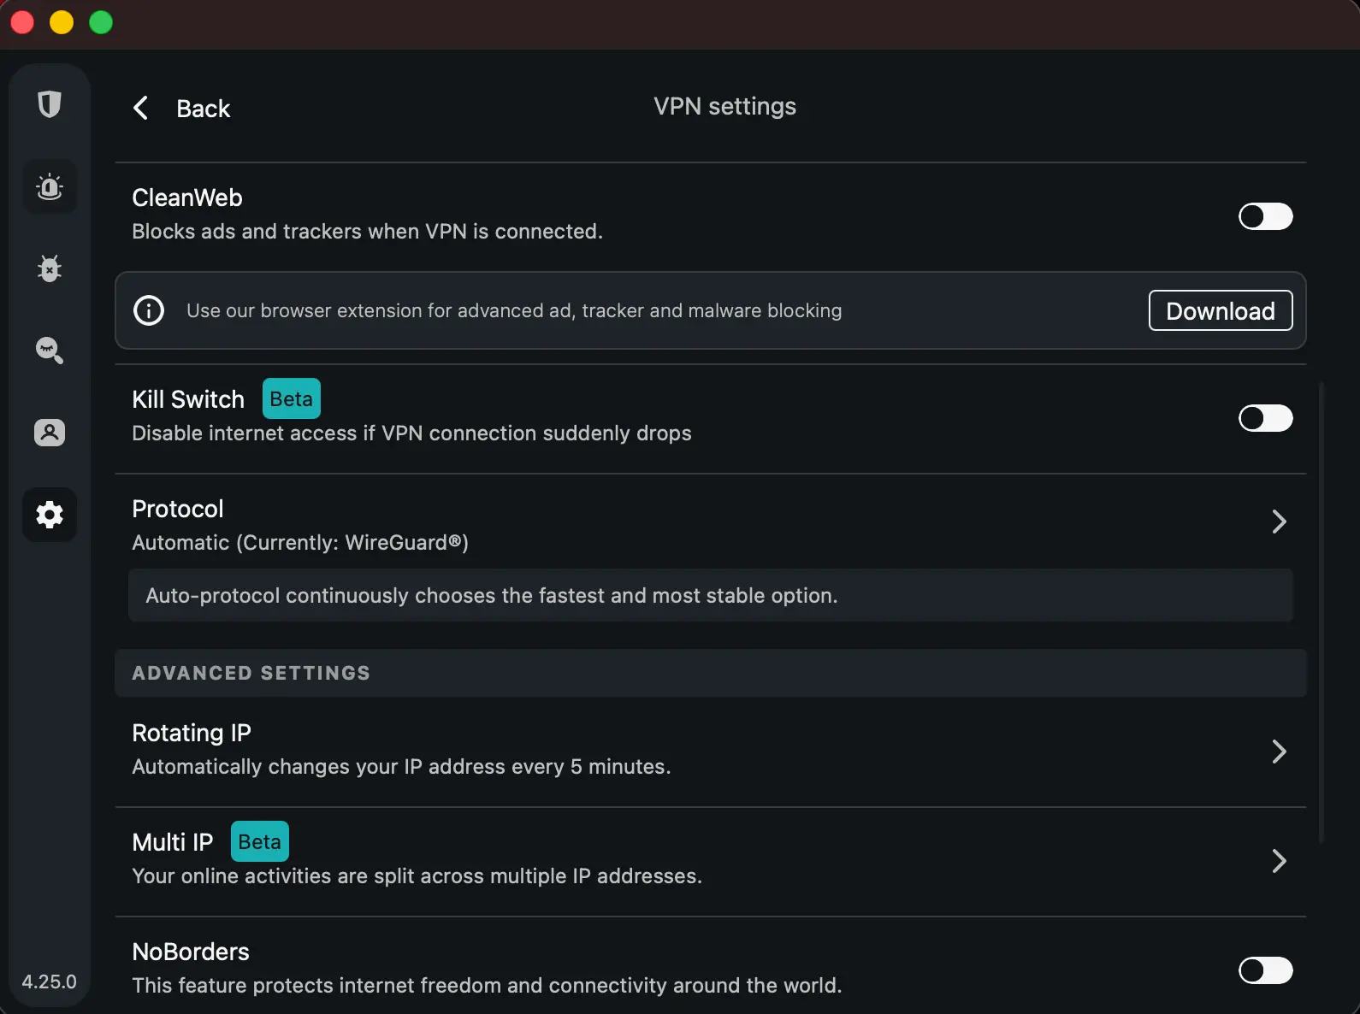This screenshot has height=1014, width=1360.
Task: Click the info icon in extension banner
Action: [149, 310]
